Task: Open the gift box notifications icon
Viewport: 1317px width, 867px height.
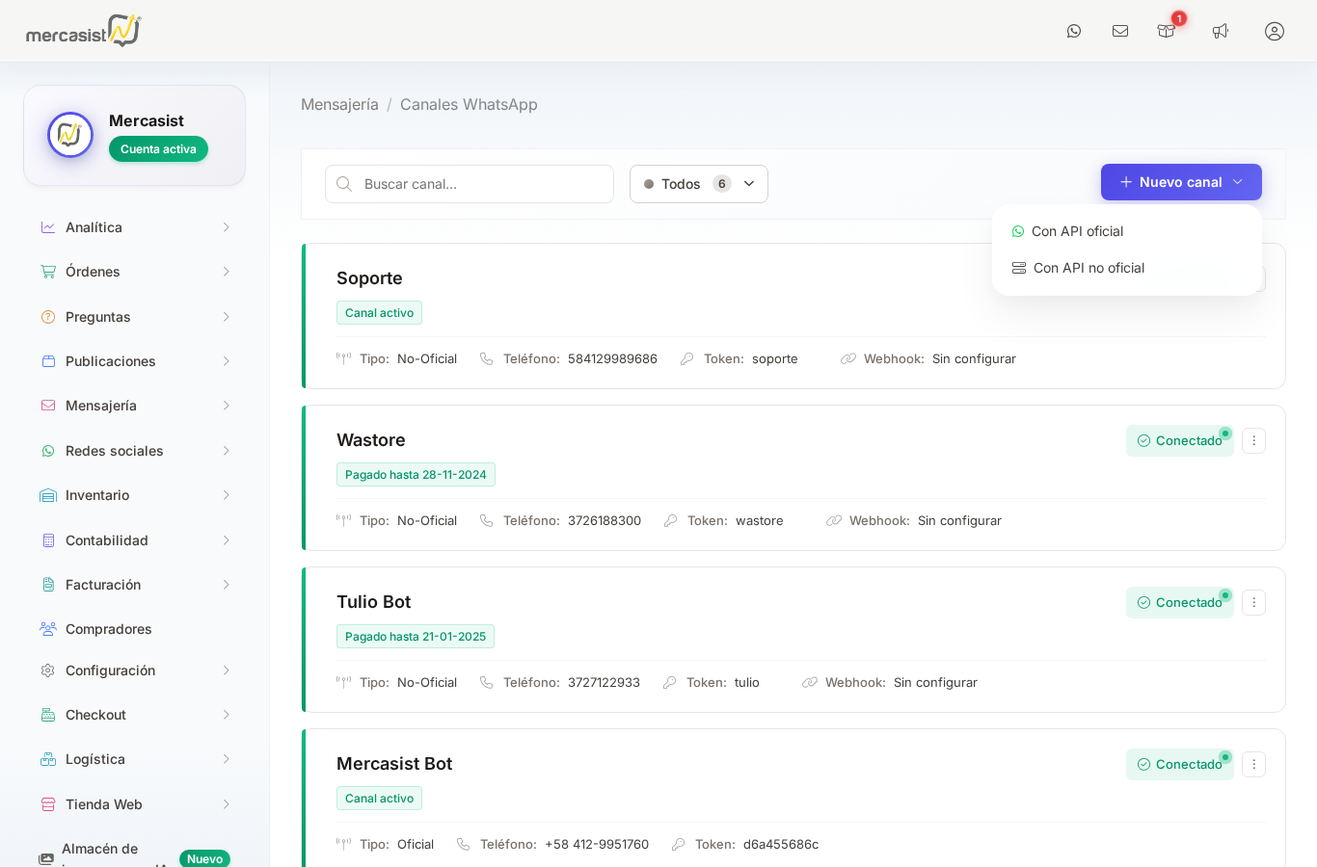Action: pyautogui.click(x=1167, y=31)
